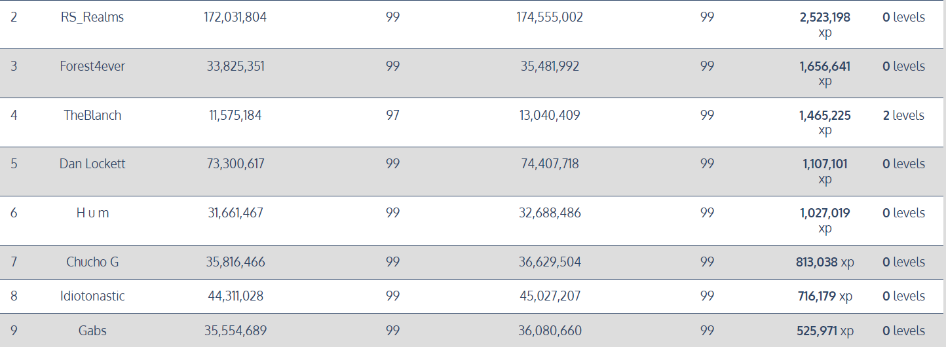
Task: Click Forest4ever ending xp 35,481,992
Action: coord(550,66)
